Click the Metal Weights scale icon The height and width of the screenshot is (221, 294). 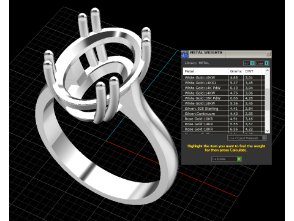click(x=185, y=54)
